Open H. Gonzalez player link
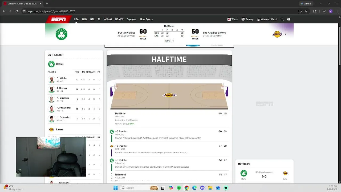341x192 pixels. [x=63, y=117]
